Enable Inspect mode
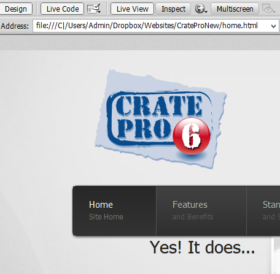The image size is (280, 274). click(x=173, y=9)
